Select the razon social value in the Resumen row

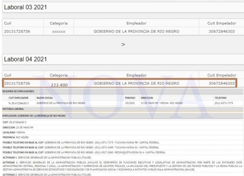(x=61, y=103)
